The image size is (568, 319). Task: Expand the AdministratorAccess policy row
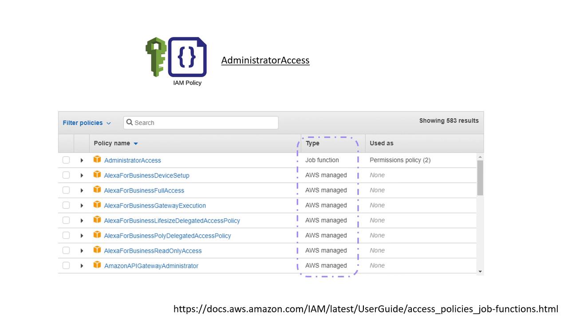pyautogui.click(x=82, y=160)
